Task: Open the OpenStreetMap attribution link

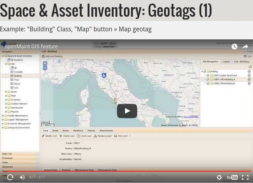Action: pyautogui.click(x=191, y=116)
